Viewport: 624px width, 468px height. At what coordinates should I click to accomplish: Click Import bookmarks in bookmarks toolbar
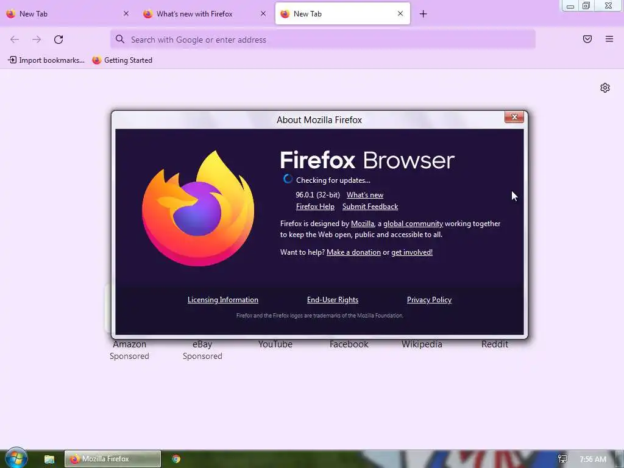tap(46, 60)
